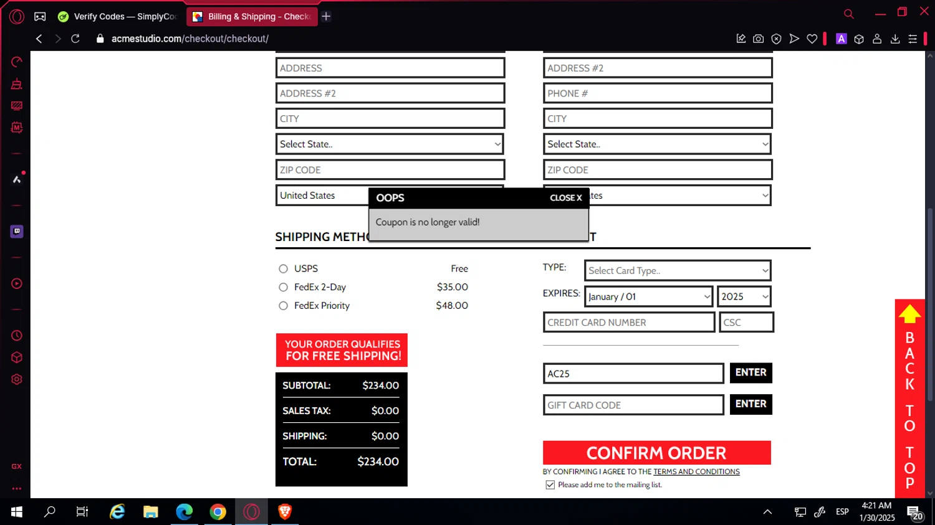Viewport: 935px width, 525px height.
Task: Go back to the previous page
Action: (x=39, y=39)
